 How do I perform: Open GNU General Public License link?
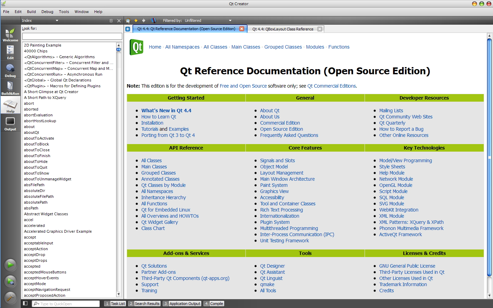(x=407, y=266)
